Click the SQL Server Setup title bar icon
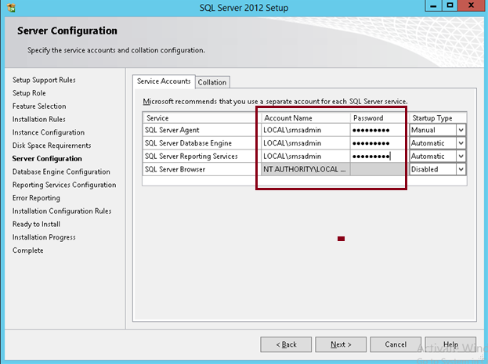The width and height of the screenshot is (488, 364). click(x=11, y=8)
